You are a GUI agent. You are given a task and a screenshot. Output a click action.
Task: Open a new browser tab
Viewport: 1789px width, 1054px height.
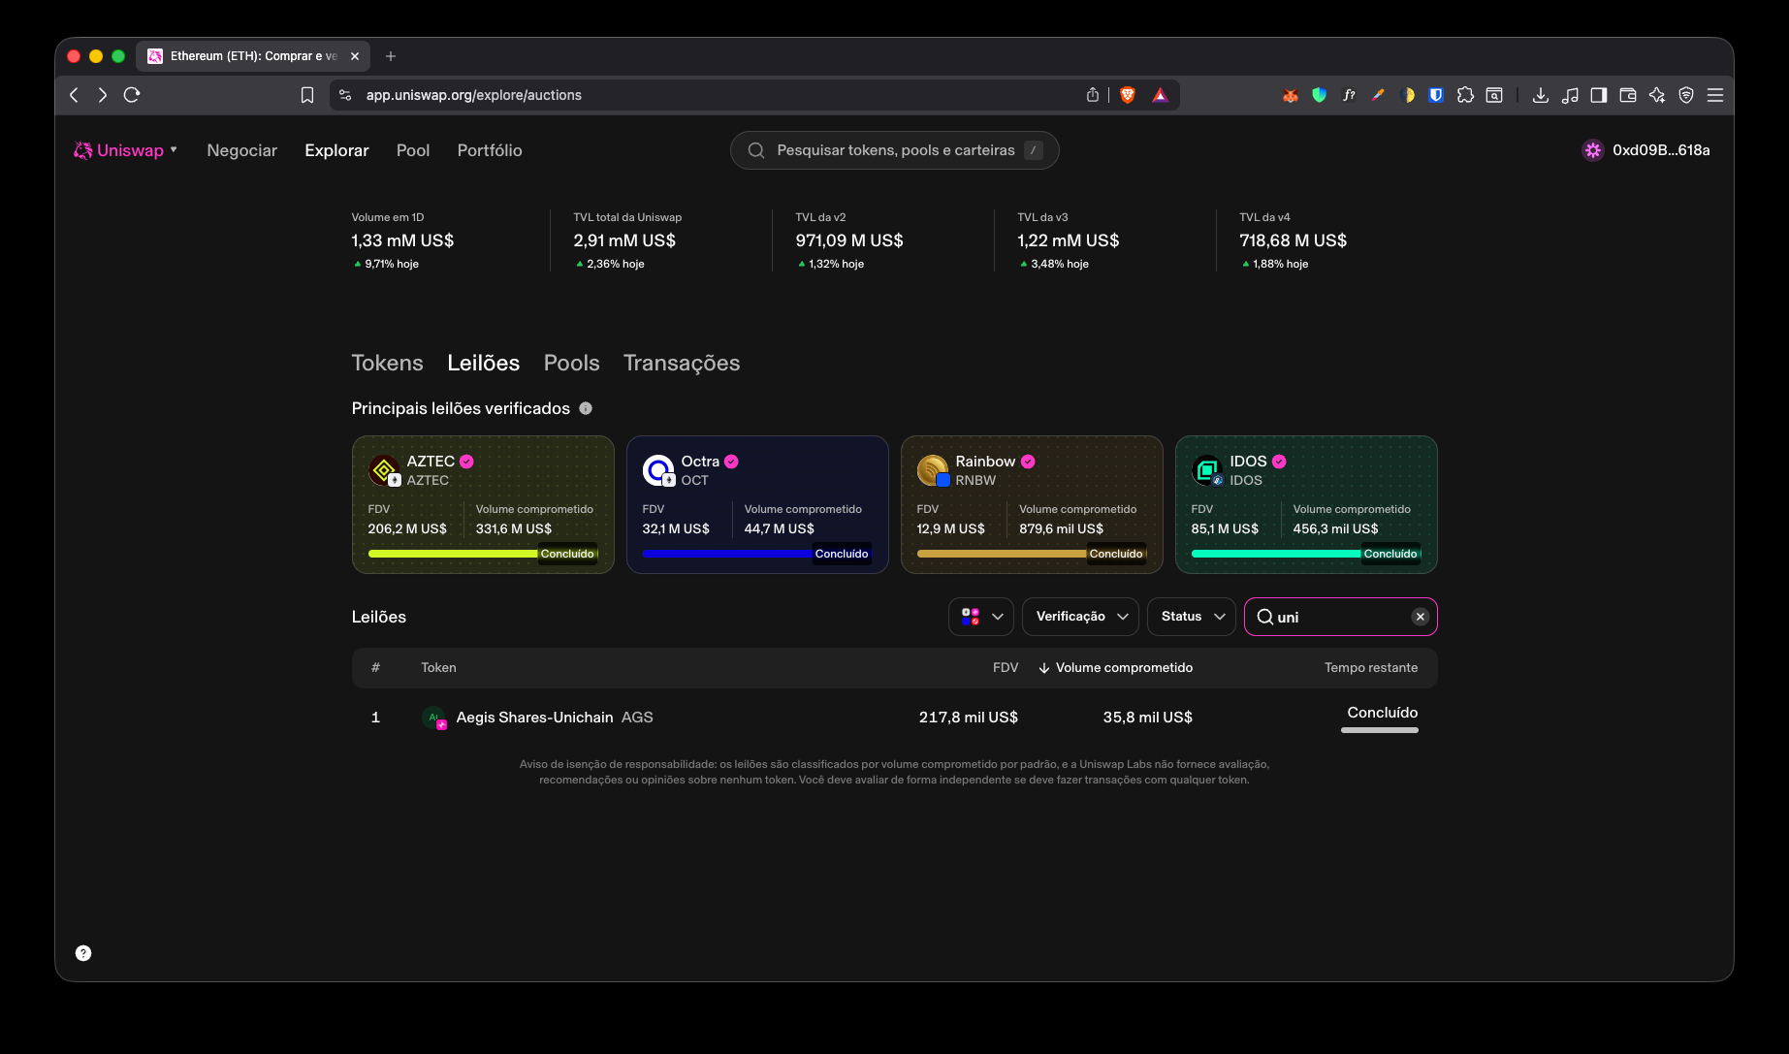point(391,56)
